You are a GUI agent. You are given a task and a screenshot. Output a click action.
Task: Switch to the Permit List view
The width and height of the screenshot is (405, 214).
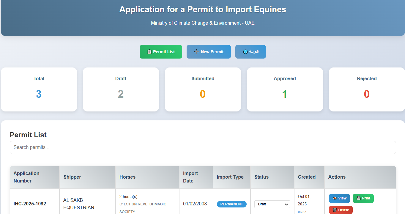(x=161, y=51)
